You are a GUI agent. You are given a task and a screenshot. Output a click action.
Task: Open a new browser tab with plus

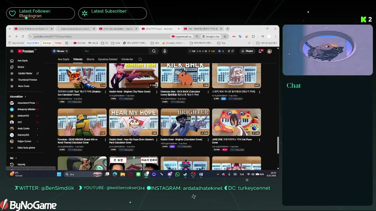[227, 29]
